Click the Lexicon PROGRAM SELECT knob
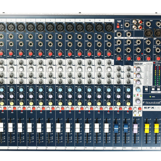 tap(138, 101)
